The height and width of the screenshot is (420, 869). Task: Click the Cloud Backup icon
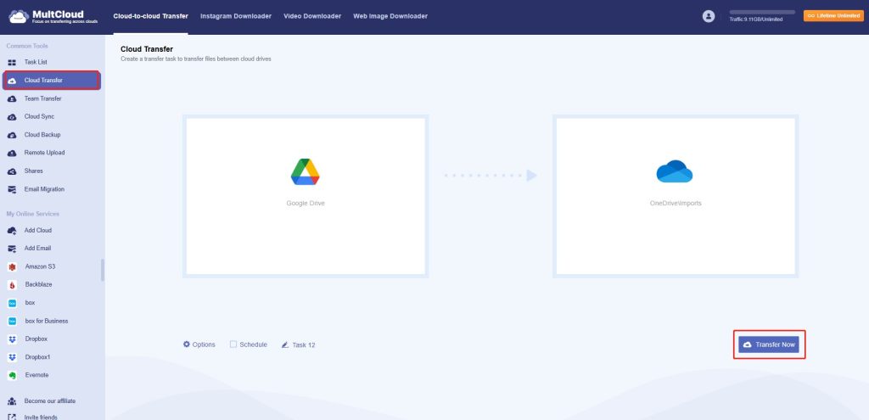(12, 135)
